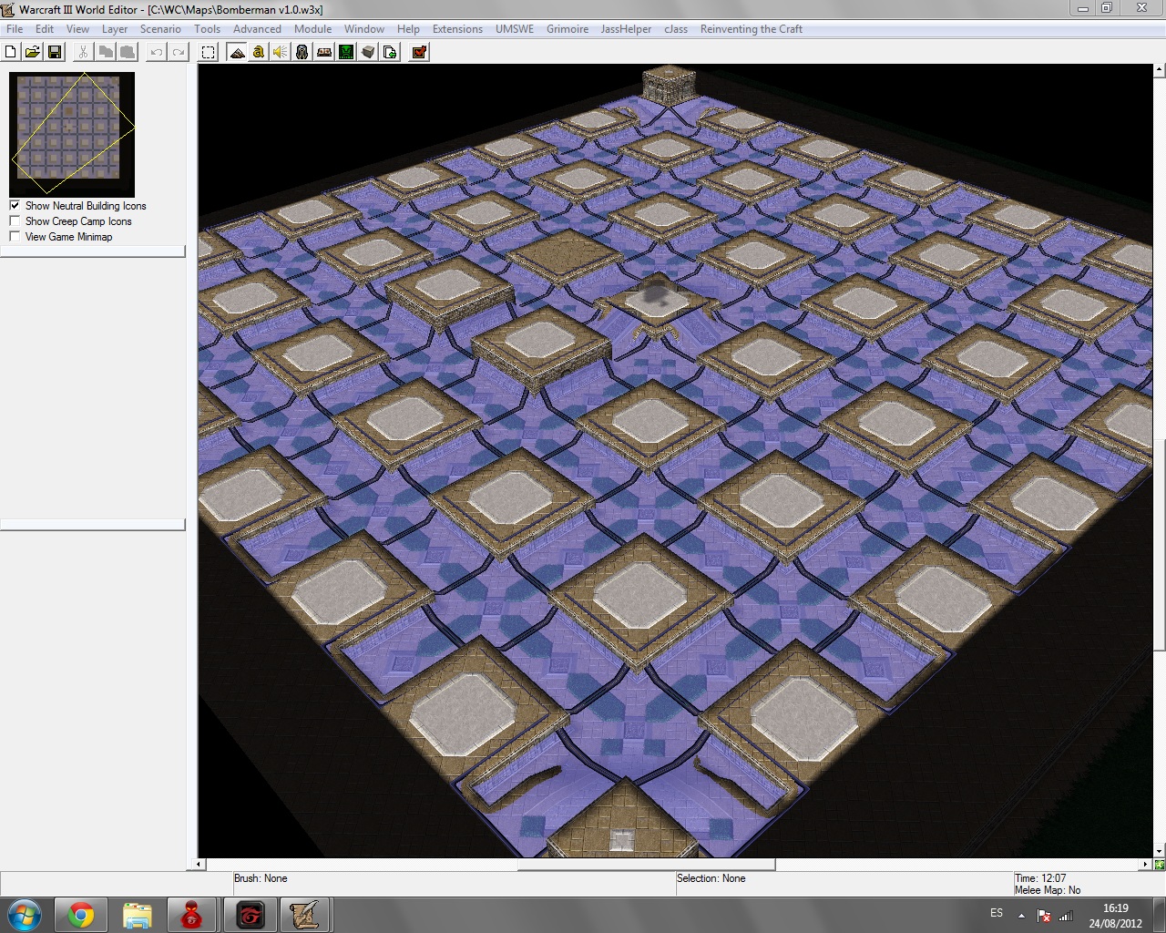Click the vertical scrollbar up arrow

coord(1160,69)
